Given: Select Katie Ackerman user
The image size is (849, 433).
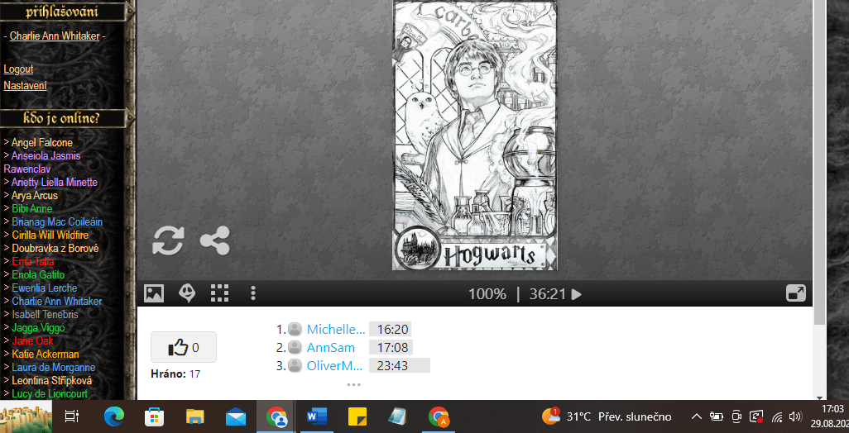Looking at the screenshot, I should click(45, 354).
